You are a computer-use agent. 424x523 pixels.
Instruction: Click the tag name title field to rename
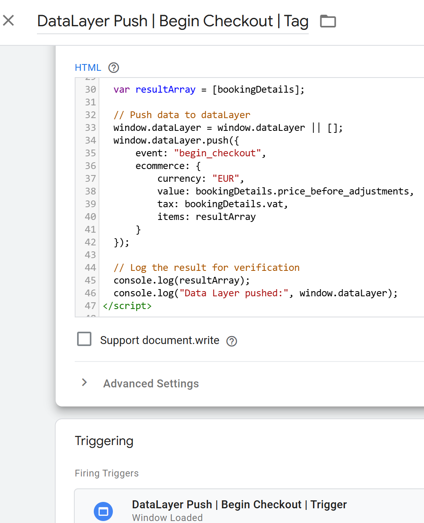pos(172,21)
